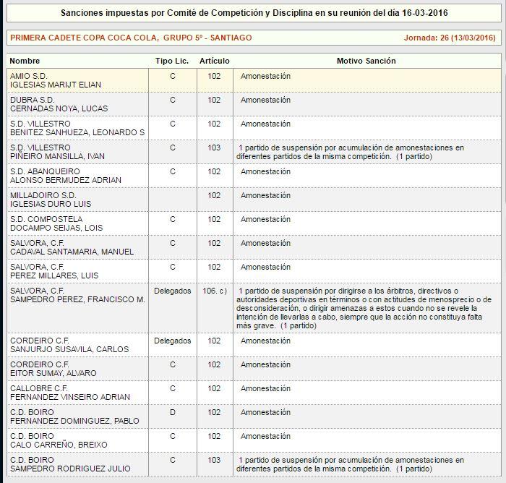The height and width of the screenshot is (483, 506).
Task: Click CALLOBRE C.F. team name
Action: pyautogui.click(x=39, y=389)
